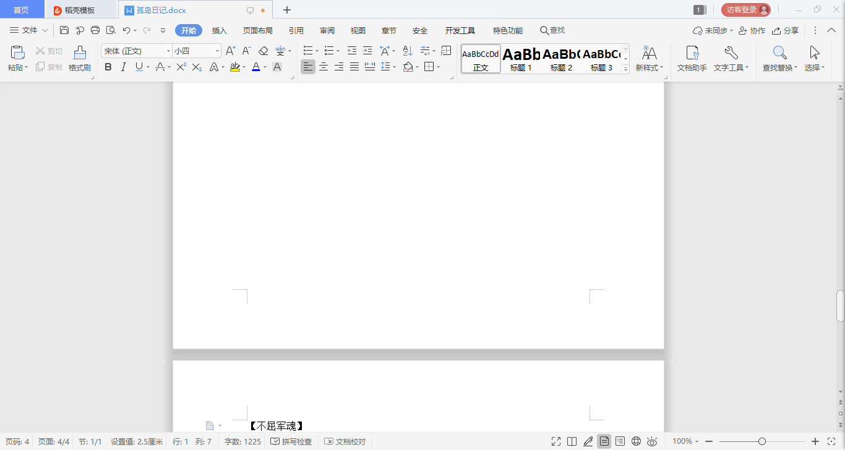Screen dimensions: 845x450
Task: Click the Decrease Indent icon
Action: [352, 51]
